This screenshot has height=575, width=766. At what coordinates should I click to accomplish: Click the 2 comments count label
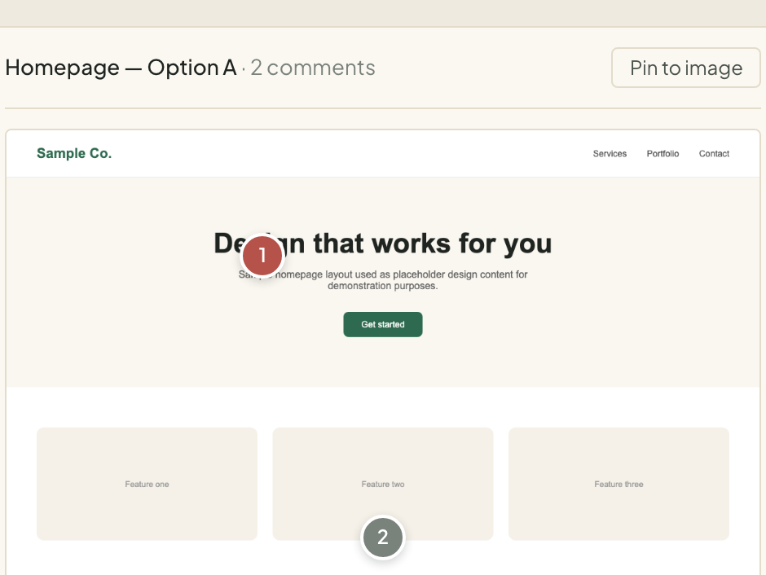point(313,68)
